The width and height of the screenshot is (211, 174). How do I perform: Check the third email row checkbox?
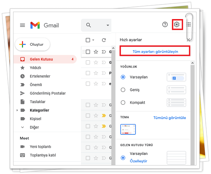tap(88, 73)
